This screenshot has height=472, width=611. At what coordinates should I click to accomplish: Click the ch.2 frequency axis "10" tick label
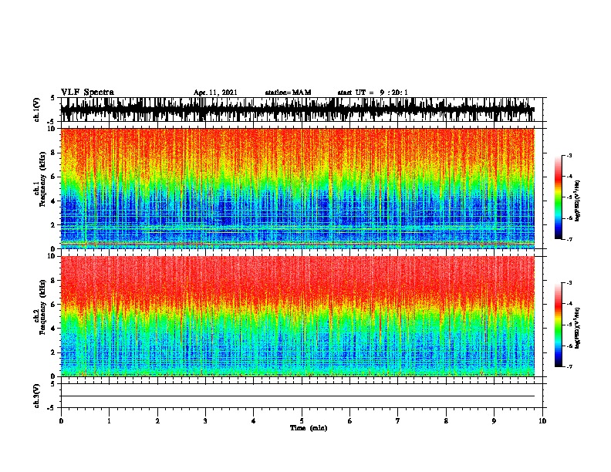click(x=52, y=256)
